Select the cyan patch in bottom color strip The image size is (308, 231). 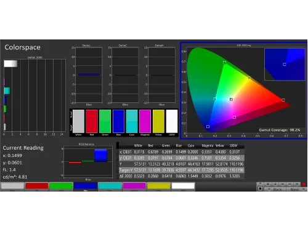(x=110, y=186)
